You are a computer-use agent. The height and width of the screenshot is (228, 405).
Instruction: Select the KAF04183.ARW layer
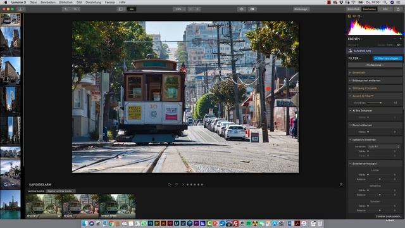coord(375,51)
